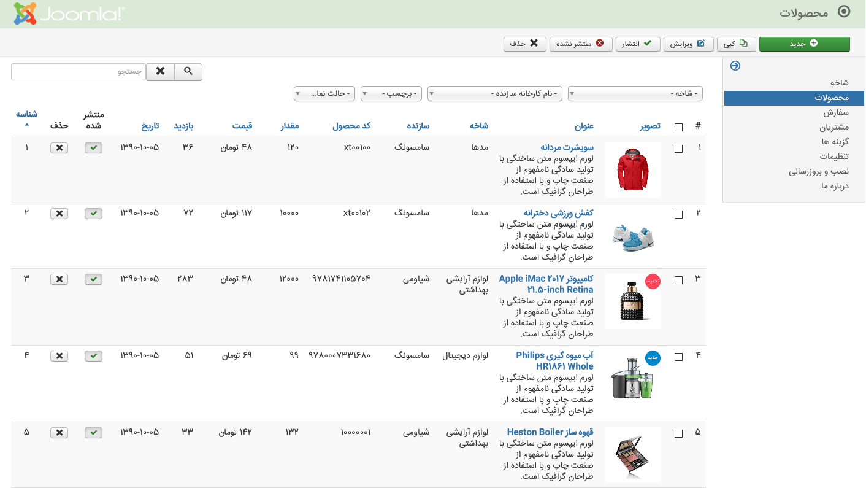Image resolution: width=866 pixels, height=488 pixels.
Task: Select the checkbox for product row 3
Action: click(x=678, y=280)
